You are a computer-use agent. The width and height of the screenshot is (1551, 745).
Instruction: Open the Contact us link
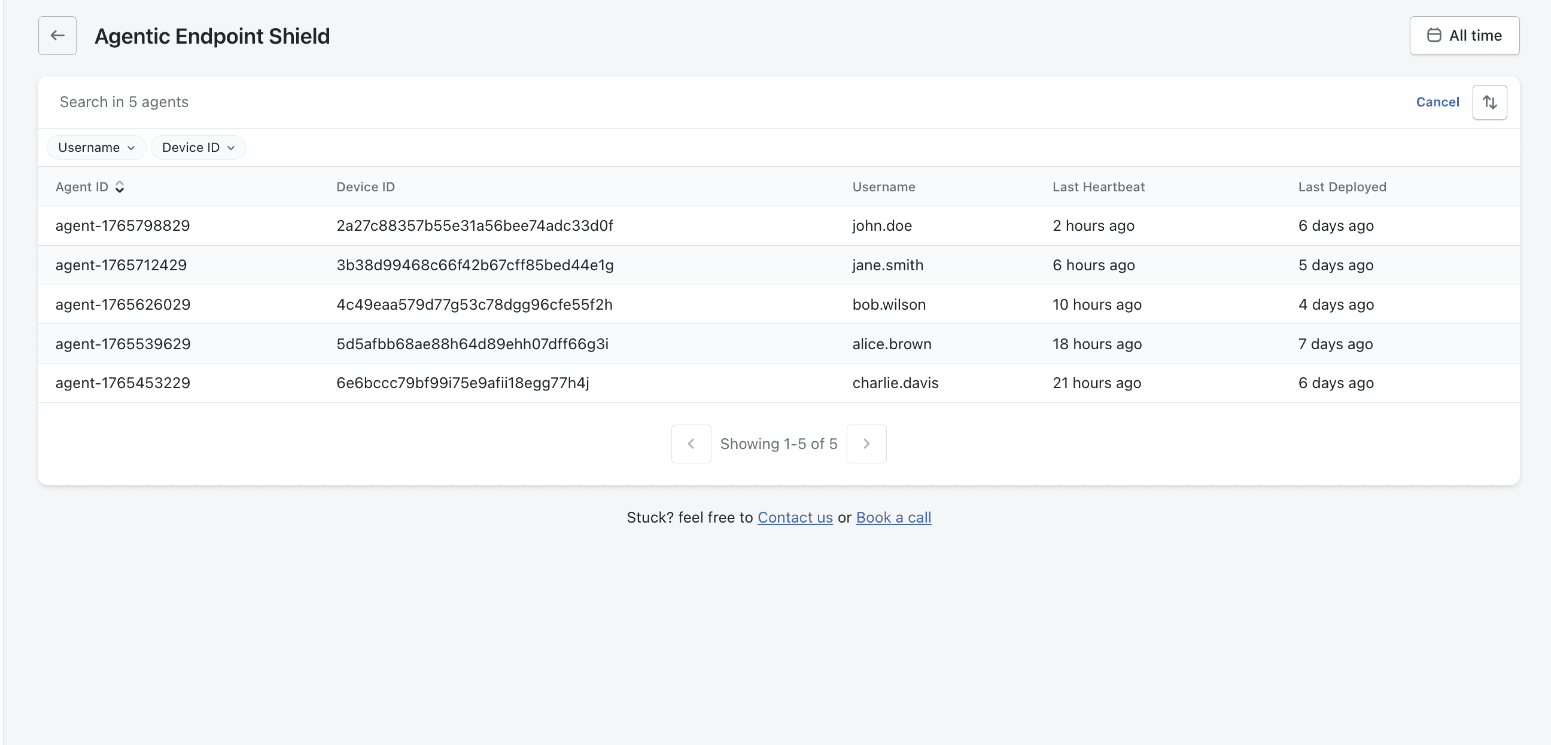(795, 518)
